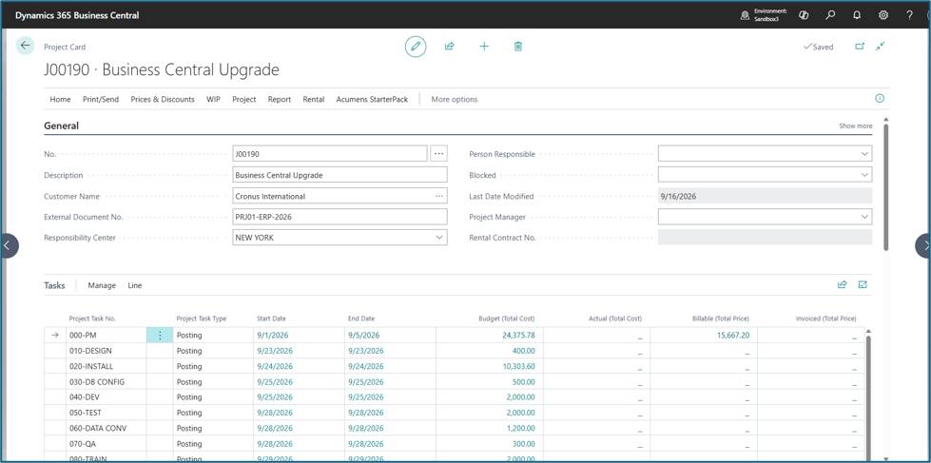Open the Copilot icon in top bar
The width and height of the screenshot is (931, 463).
804,15
